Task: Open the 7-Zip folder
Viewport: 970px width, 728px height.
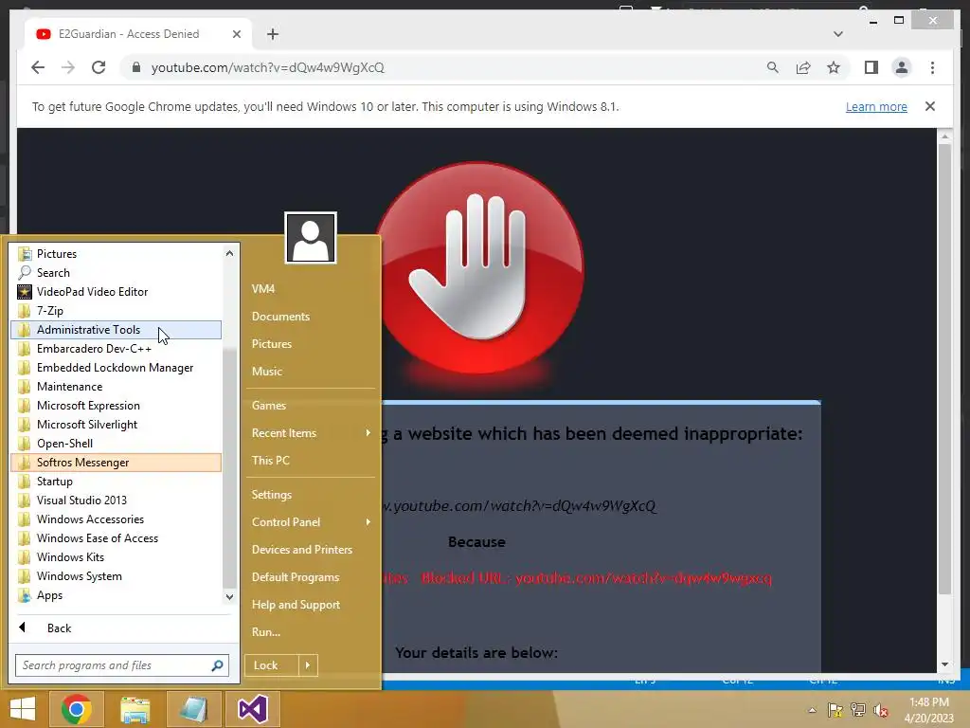Action: [117, 311]
